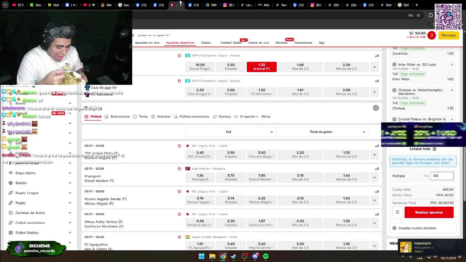Favorite the Club Brugge vs Barcelona star
This screenshot has width=466, height=262.
(179, 81)
